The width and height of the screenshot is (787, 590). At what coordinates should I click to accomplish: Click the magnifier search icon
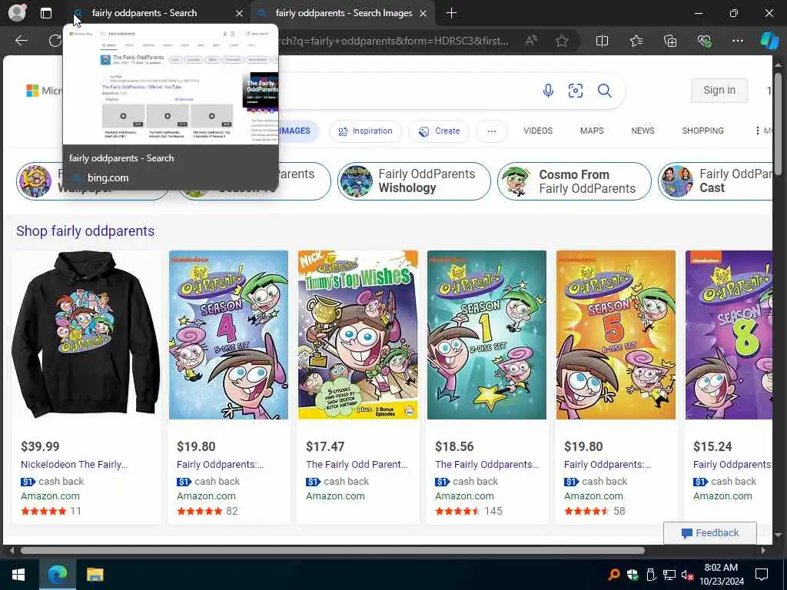click(604, 91)
